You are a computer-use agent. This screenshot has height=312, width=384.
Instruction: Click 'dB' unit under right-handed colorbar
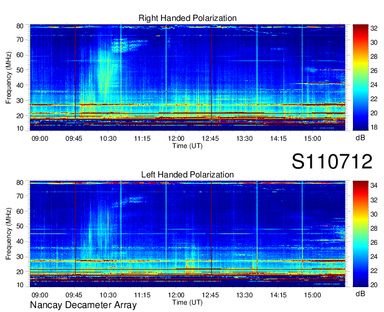[360, 138]
